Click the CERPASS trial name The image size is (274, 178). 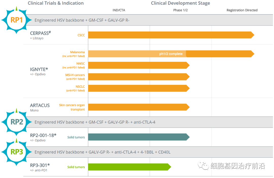tap(41, 33)
